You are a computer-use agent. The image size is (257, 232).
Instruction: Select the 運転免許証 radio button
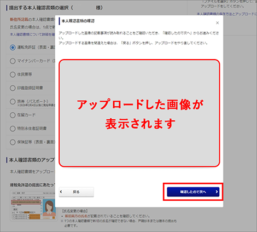[x=13, y=48]
